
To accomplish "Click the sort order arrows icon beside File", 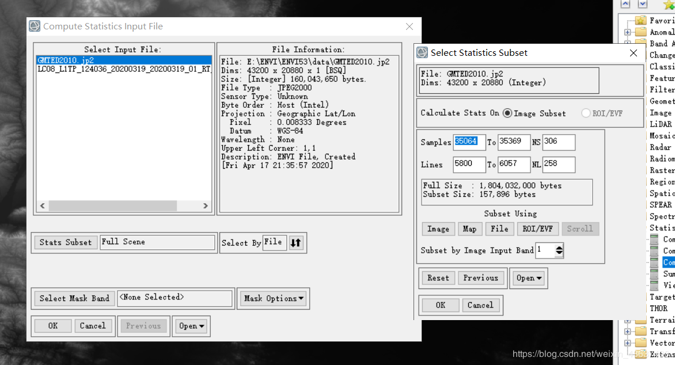I will pos(295,243).
